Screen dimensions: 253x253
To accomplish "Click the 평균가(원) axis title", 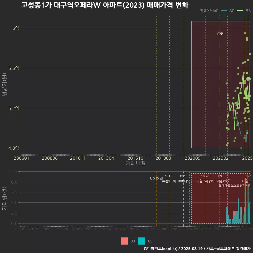I will coord(4,85).
